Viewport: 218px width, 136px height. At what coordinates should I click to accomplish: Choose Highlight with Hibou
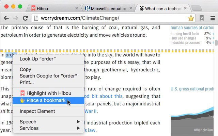tap(48, 93)
